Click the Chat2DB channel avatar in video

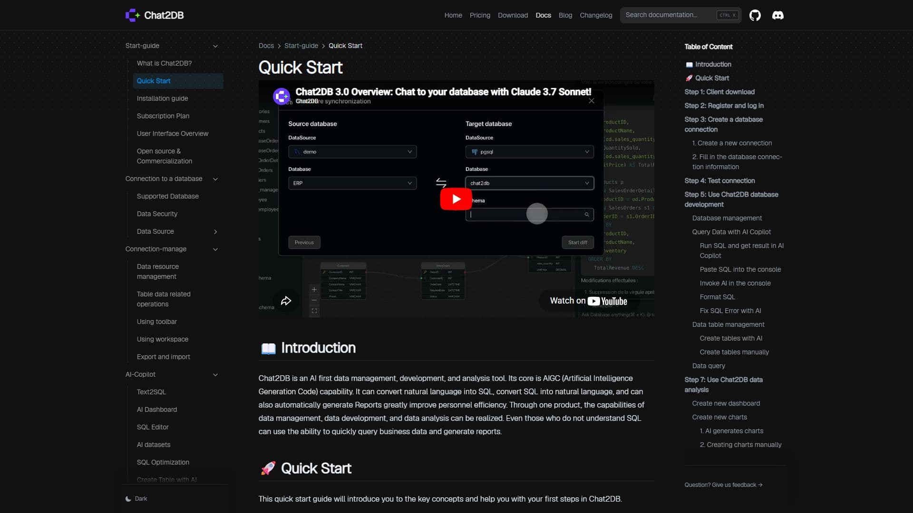[282, 96]
